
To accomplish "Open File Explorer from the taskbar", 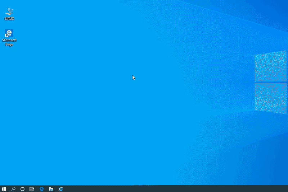I will 51,189.
